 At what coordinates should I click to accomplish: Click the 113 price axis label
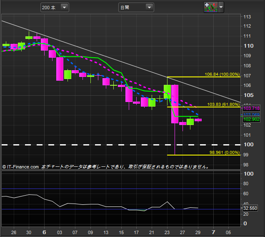point(247,17)
